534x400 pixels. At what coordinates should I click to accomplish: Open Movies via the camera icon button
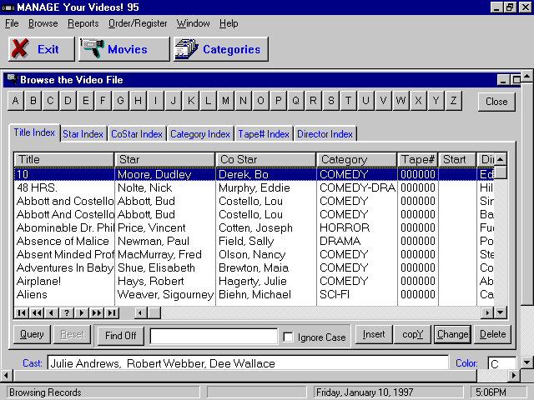[123, 49]
